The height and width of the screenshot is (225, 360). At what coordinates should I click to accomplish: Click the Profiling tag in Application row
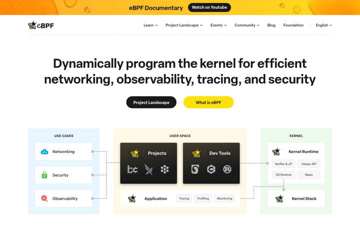pos(203,198)
